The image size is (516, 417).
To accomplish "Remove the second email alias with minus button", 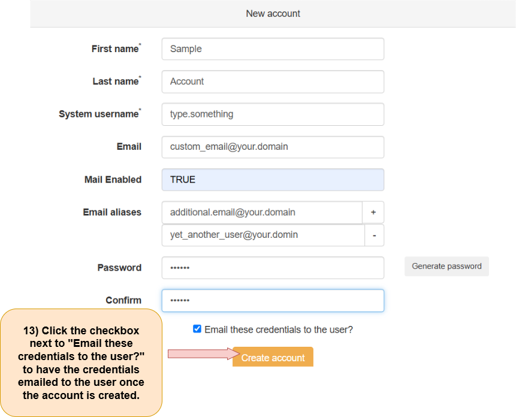I will click(x=374, y=235).
